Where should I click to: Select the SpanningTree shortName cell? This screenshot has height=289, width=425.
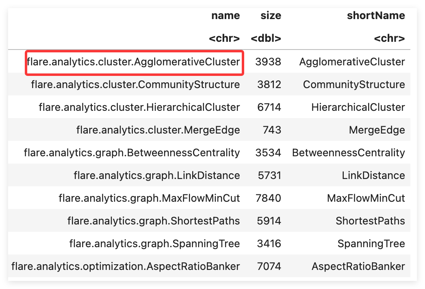(371, 244)
